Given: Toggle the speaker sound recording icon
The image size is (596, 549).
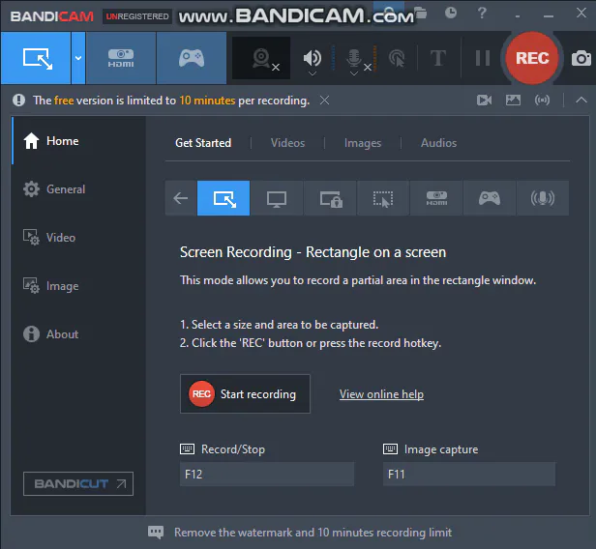Looking at the screenshot, I should click(x=313, y=57).
